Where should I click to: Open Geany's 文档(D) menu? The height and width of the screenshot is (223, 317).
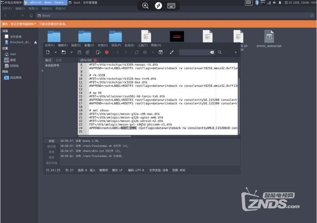pos(103,45)
